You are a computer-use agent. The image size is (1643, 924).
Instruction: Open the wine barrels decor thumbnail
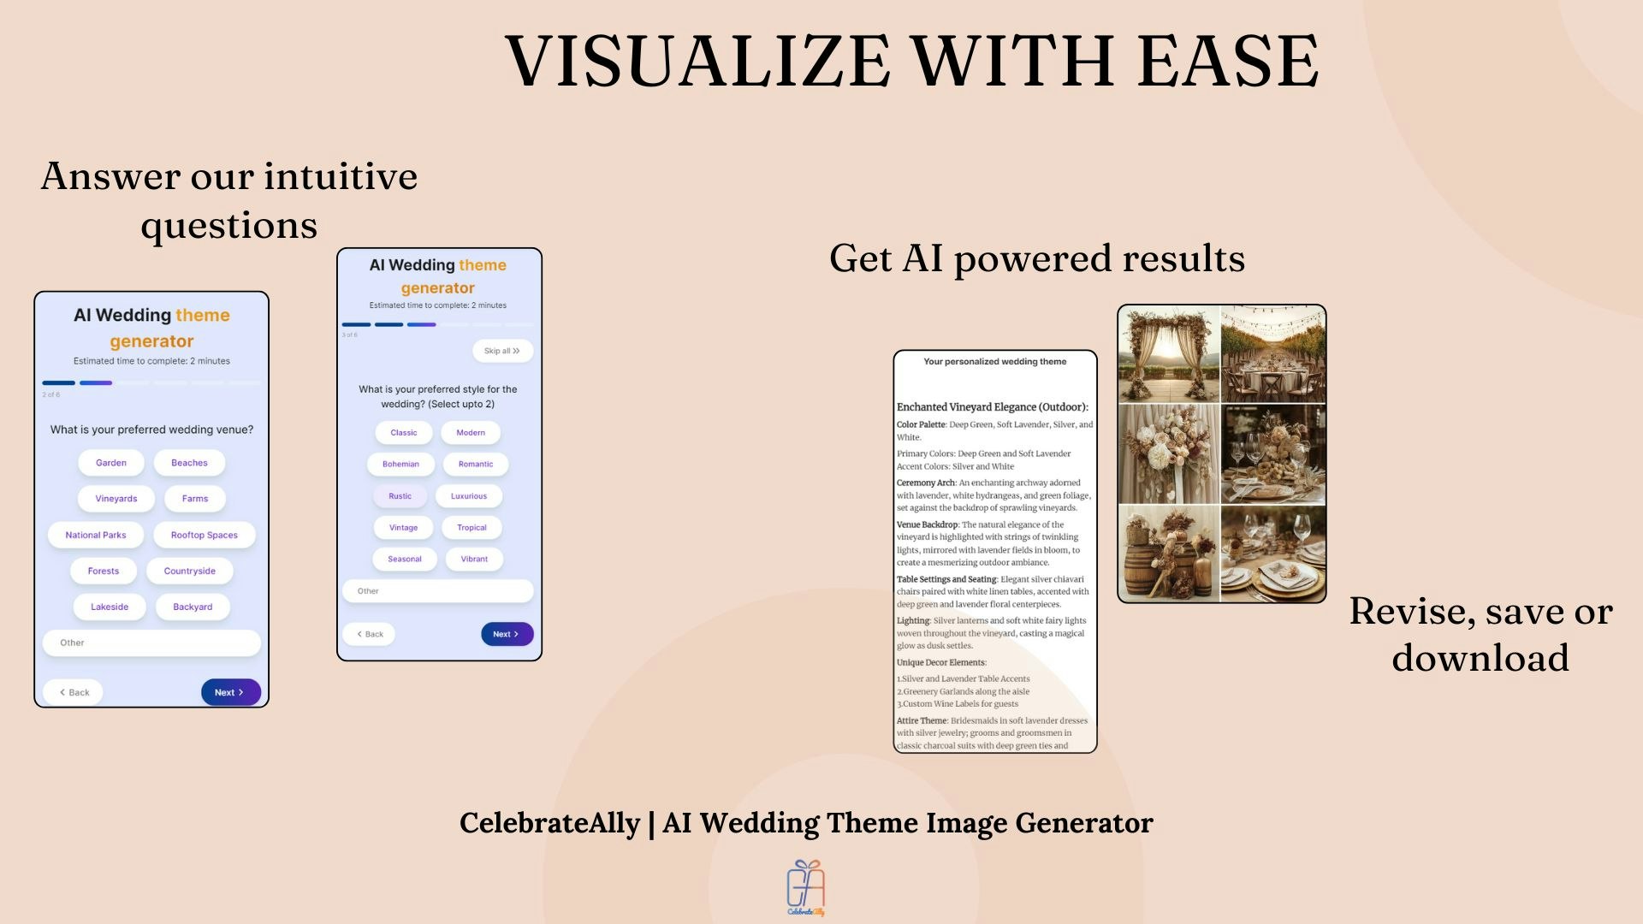click(x=1169, y=553)
